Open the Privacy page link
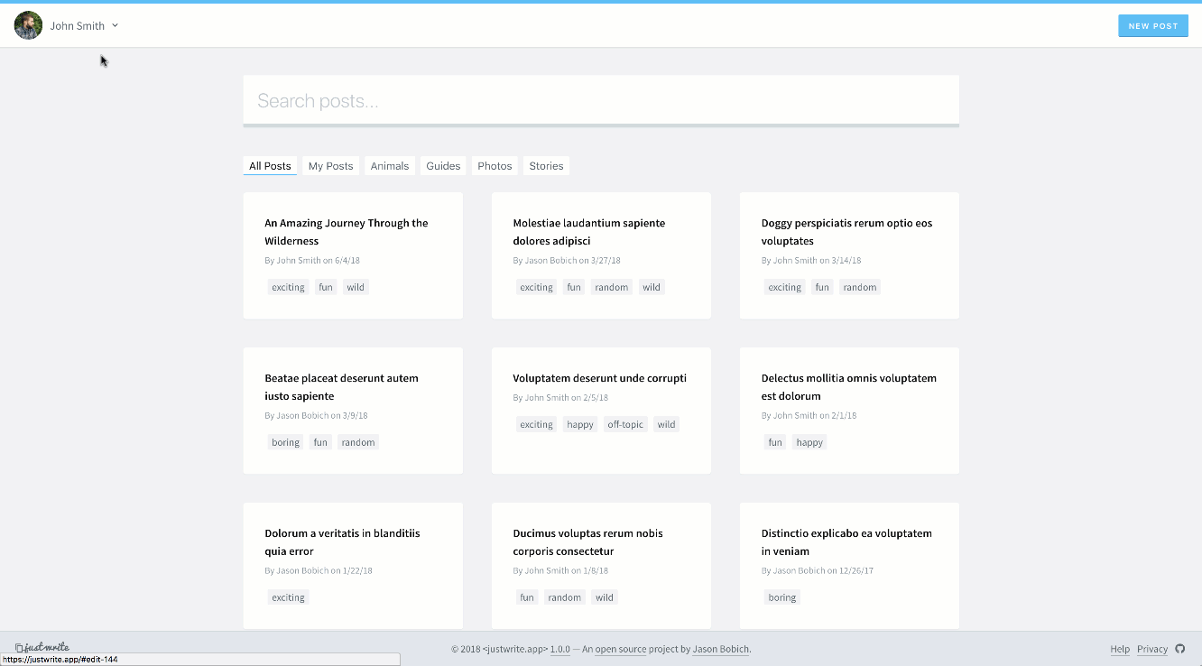This screenshot has height=666, width=1202. [1151, 649]
